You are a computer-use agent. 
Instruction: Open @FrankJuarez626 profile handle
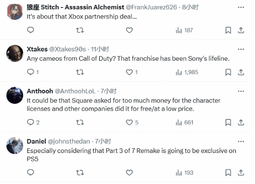[152, 7]
